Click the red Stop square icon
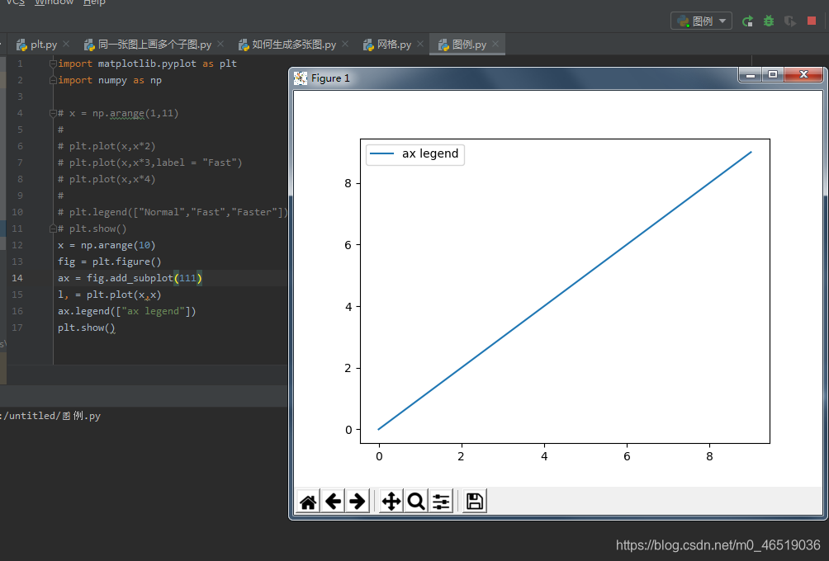Image resolution: width=829 pixels, height=561 pixels. point(812,21)
